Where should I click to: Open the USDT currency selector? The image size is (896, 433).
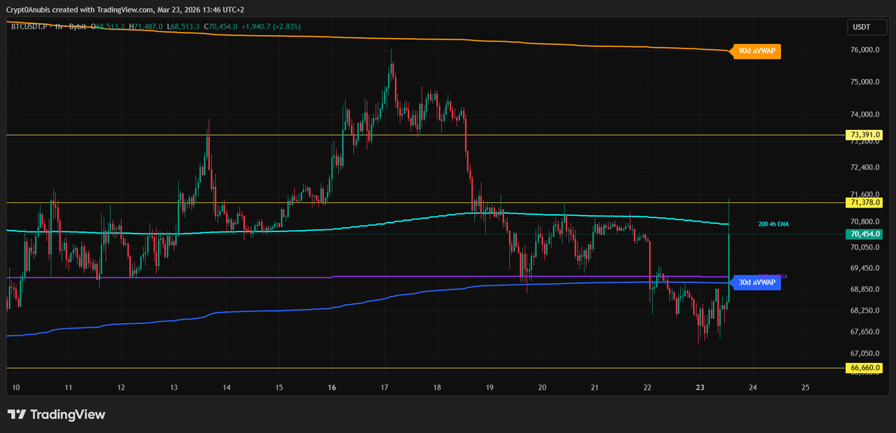(x=866, y=28)
